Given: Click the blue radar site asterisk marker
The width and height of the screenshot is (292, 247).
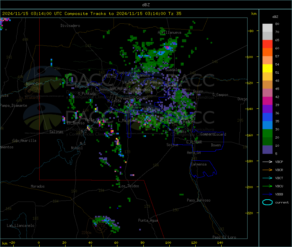Looking at the screenshot, I should point(117,208).
